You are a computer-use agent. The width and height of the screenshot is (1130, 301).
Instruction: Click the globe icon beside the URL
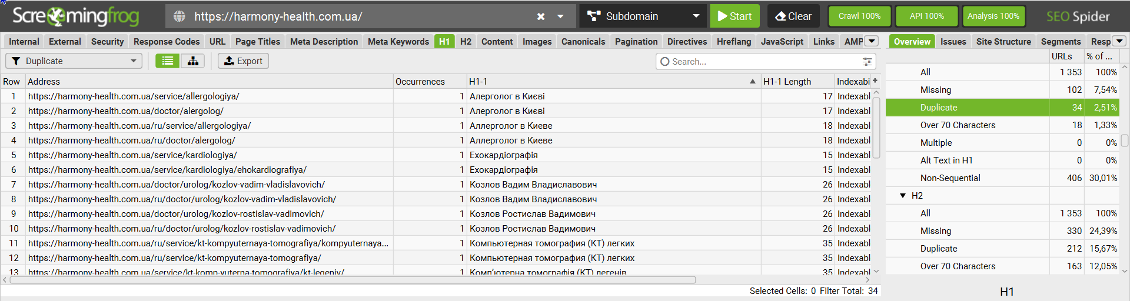tap(180, 16)
